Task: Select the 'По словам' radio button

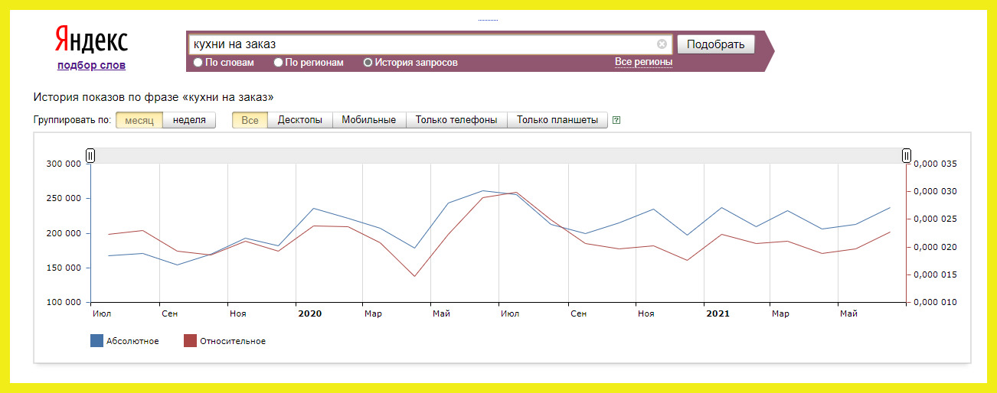Action: (198, 63)
